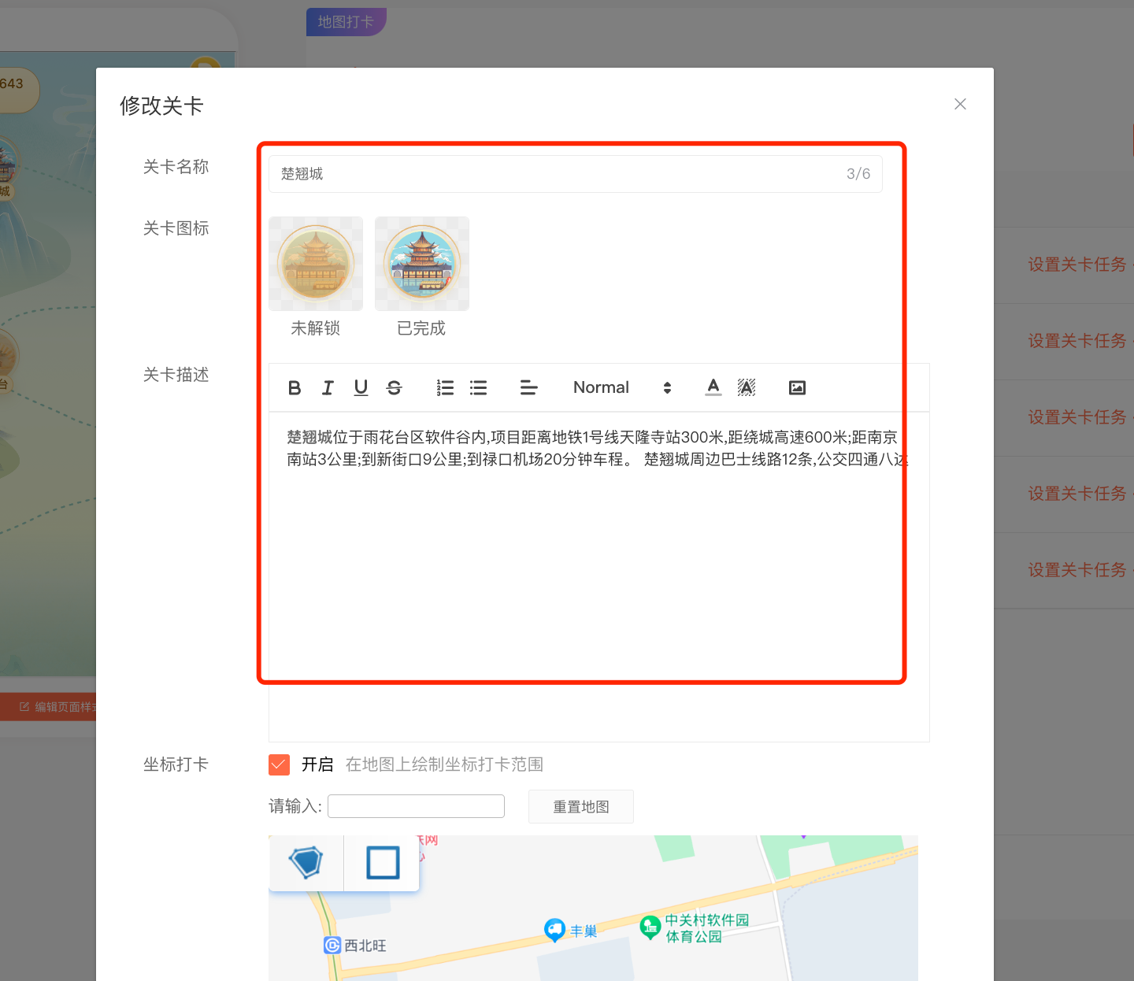Click the 3/6 character counter
The image size is (1134, 981).
[x=858, y=174]
